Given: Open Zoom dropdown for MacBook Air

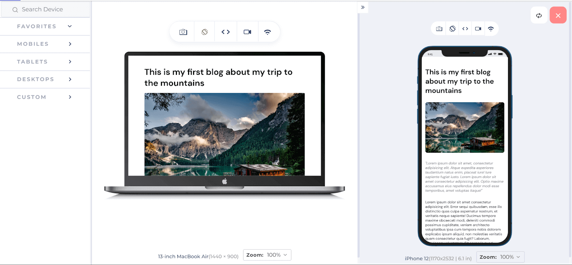Looking at the screenshot, I should [x=267, y=255].
